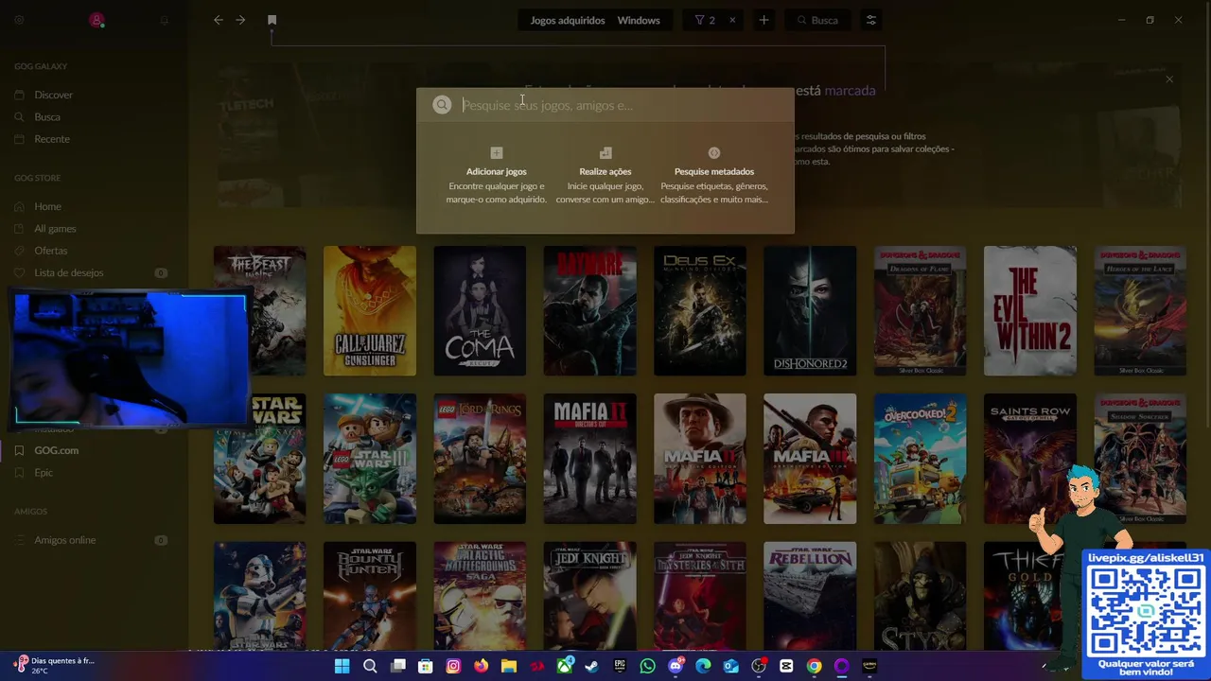Screen dimensions: 1211x681
Task: Open the user profile avatar
Action: pyautogui.click(x=97, y=20)
